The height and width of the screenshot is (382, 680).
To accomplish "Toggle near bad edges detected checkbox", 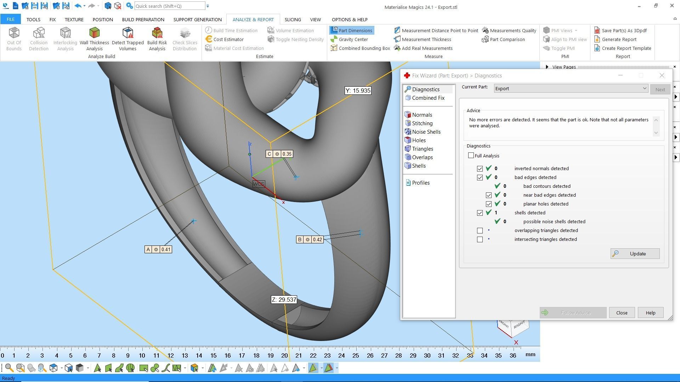I will point(489,195).
